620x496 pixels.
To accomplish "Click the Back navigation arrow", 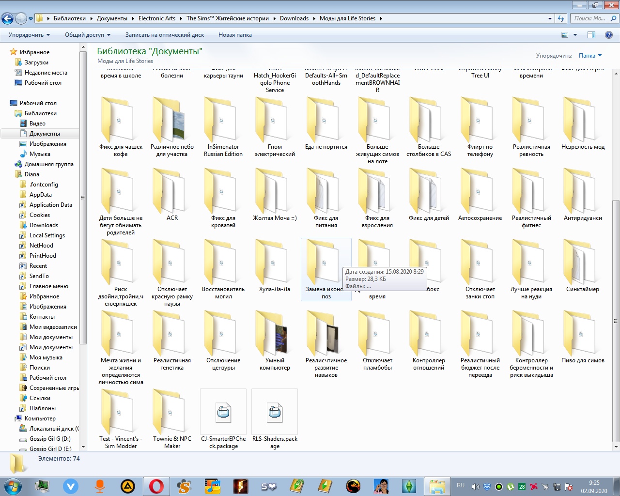I will coord(7,18).
